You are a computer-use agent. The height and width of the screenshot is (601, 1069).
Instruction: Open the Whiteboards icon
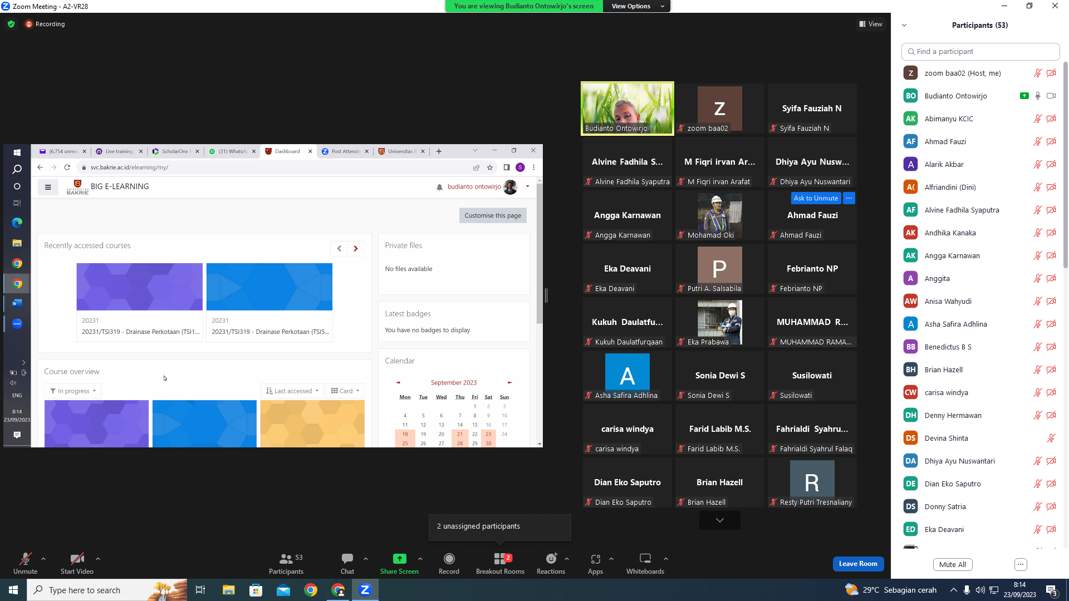(x=645, y=558)
